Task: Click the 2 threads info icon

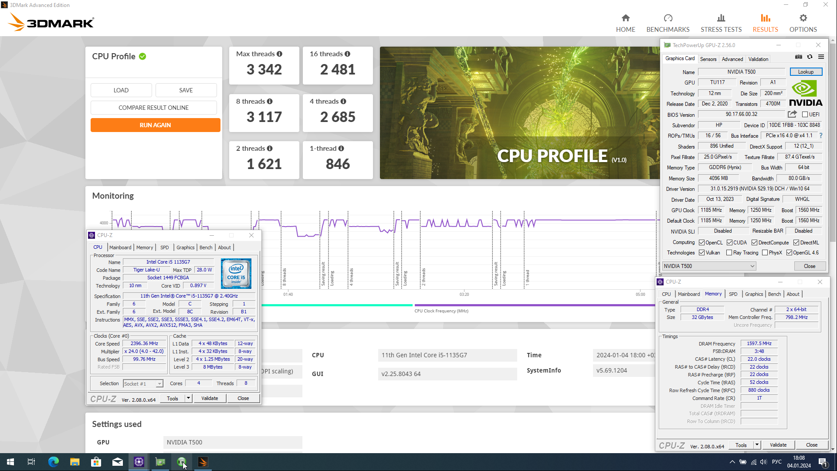Action: pos(270,149)
